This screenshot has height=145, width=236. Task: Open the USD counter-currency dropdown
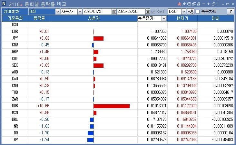tap(58, 12)
